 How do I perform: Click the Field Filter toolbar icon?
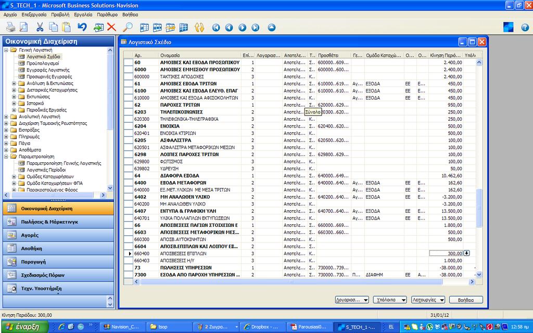point(144,27)
